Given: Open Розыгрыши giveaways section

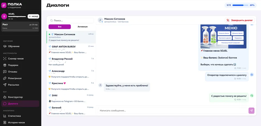Looking at the screenshot, I should click(15, 78).
